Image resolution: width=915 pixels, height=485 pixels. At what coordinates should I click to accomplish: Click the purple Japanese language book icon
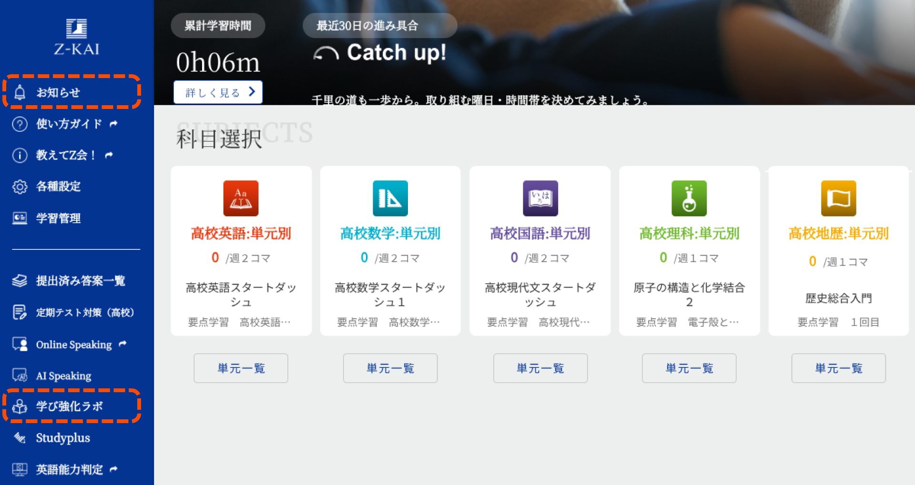540,198
